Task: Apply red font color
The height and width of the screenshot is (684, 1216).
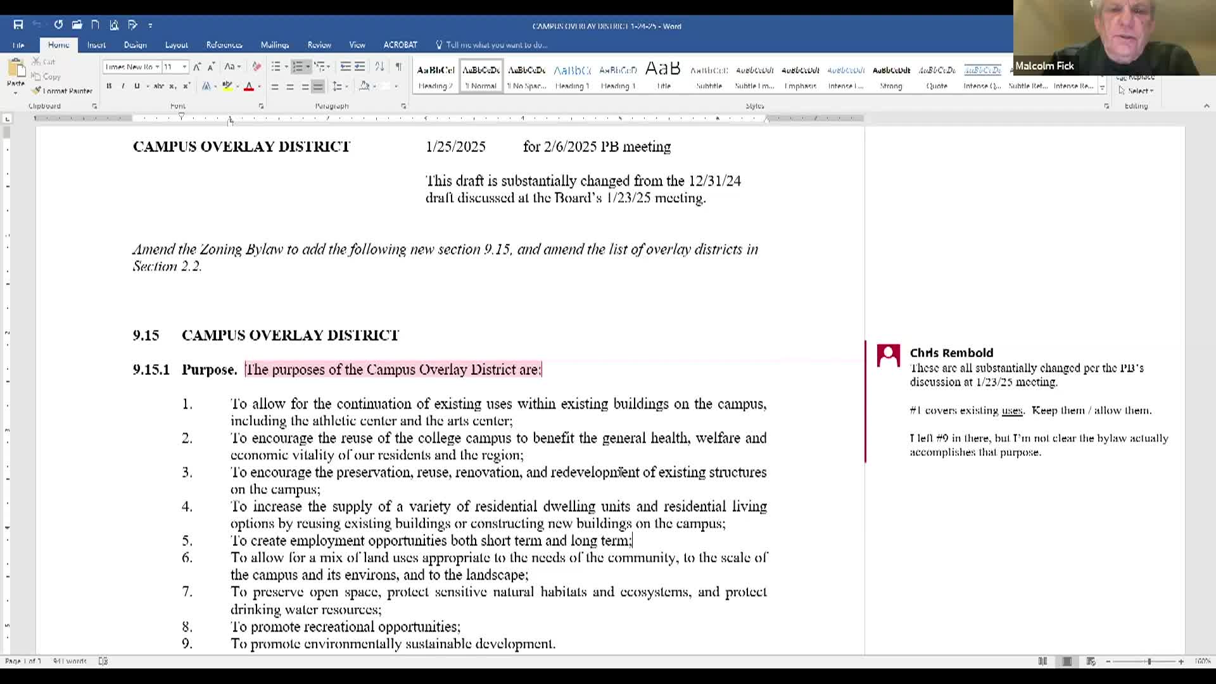Action: [x=249, y=86]
